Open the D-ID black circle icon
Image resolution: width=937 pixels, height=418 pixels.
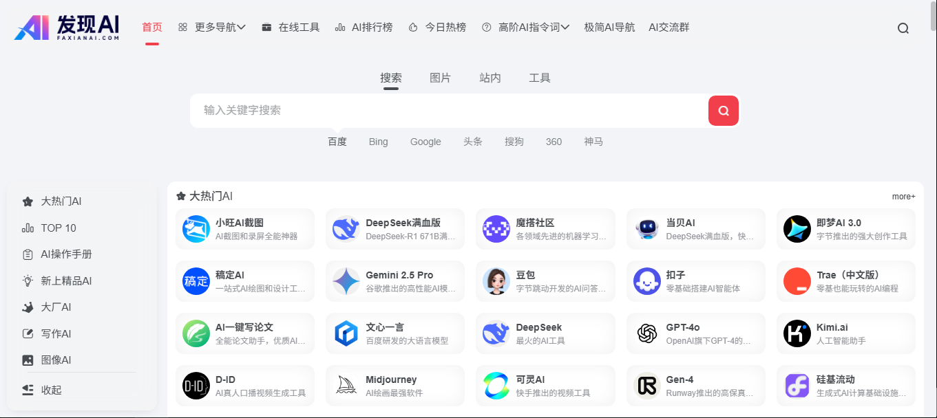[196, 386]
